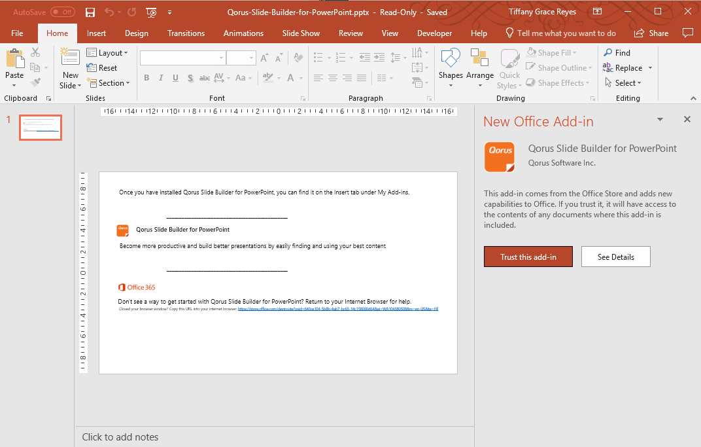Toggle Center alignment
This screenshot has width=701, height=447.
[333, 78]
